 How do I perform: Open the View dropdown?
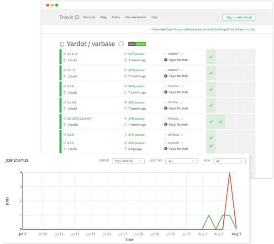[229, 161]
